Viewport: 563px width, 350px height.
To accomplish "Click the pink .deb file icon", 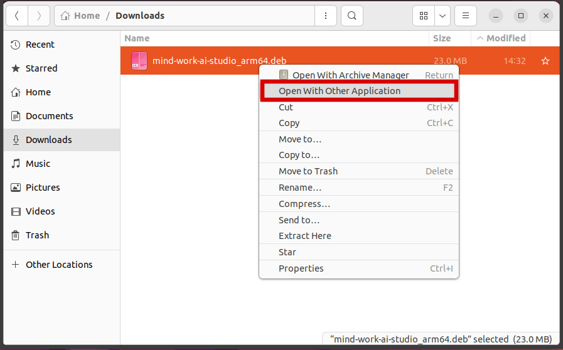I will pos(139,61).
